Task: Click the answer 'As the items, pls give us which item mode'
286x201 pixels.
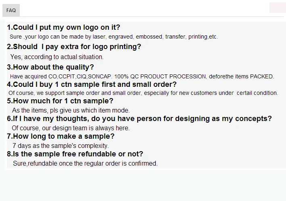Action: point(71,110)
